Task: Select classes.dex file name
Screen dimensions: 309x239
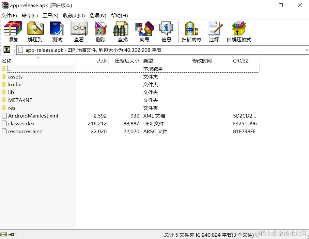Action: [x=22, y=123]
